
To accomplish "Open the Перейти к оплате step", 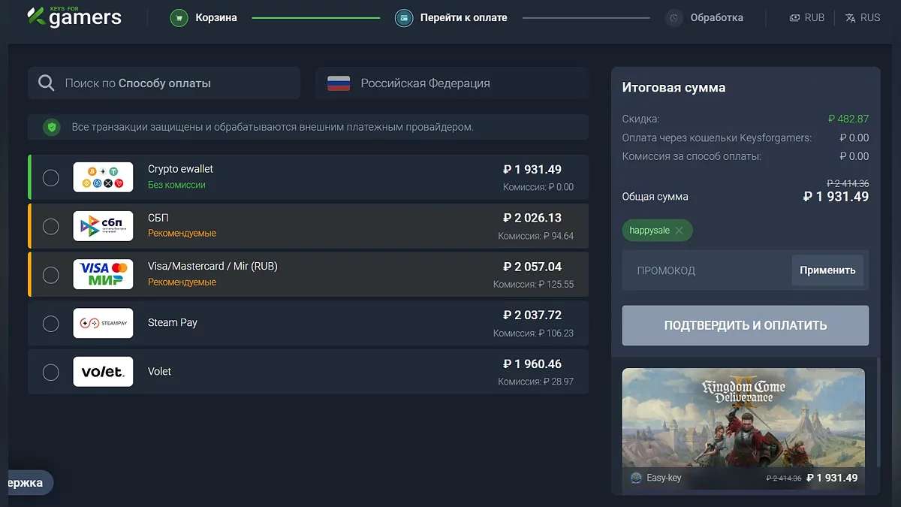I will (463, 18).
